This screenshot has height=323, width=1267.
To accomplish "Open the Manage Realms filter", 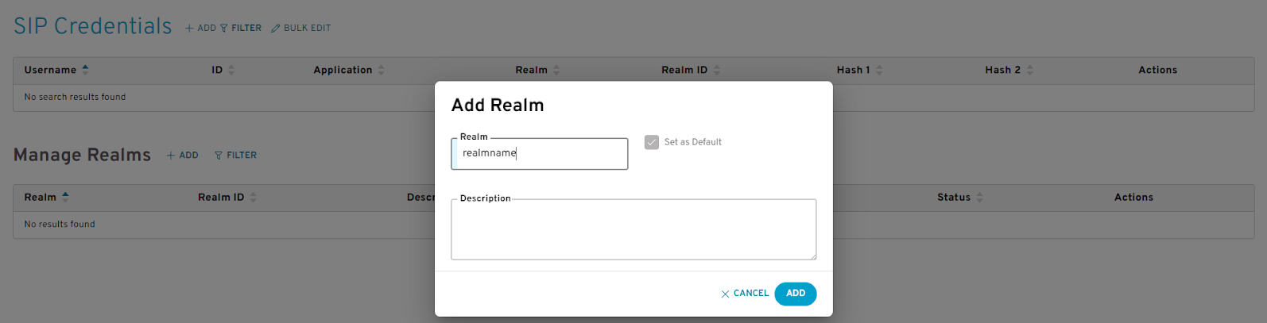I will tap(236, 156).
